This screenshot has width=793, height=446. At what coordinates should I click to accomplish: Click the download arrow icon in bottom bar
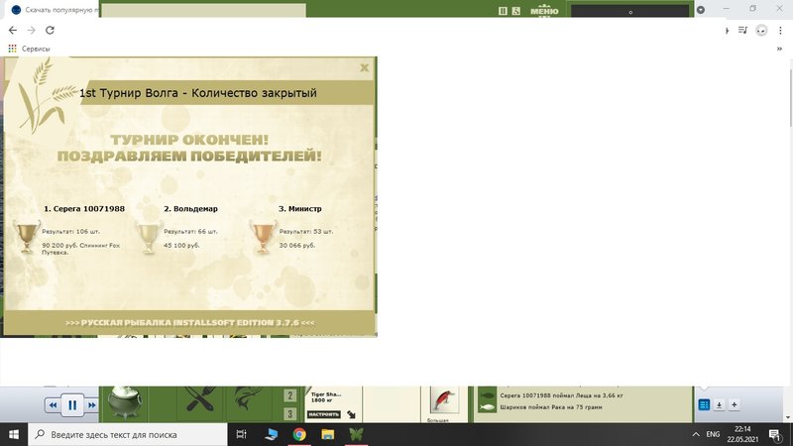pos(720,404)
